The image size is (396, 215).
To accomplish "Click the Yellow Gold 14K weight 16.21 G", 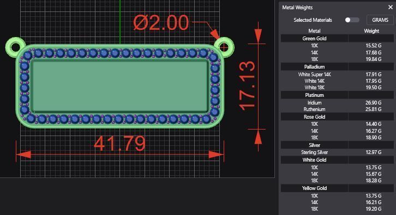I will click(373, 202).
